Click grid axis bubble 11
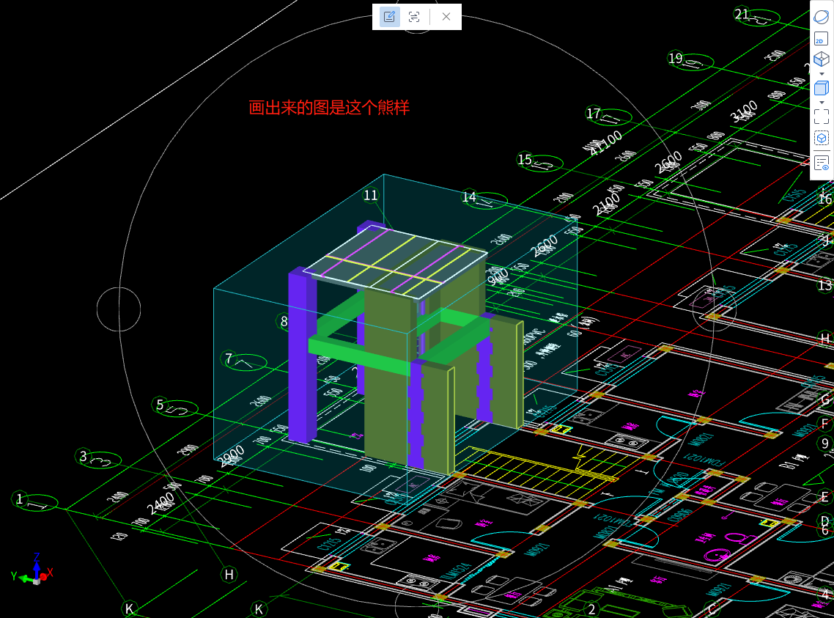Viewport: 834px width, 618px height. pyautogui.click(x=371, y=195)
